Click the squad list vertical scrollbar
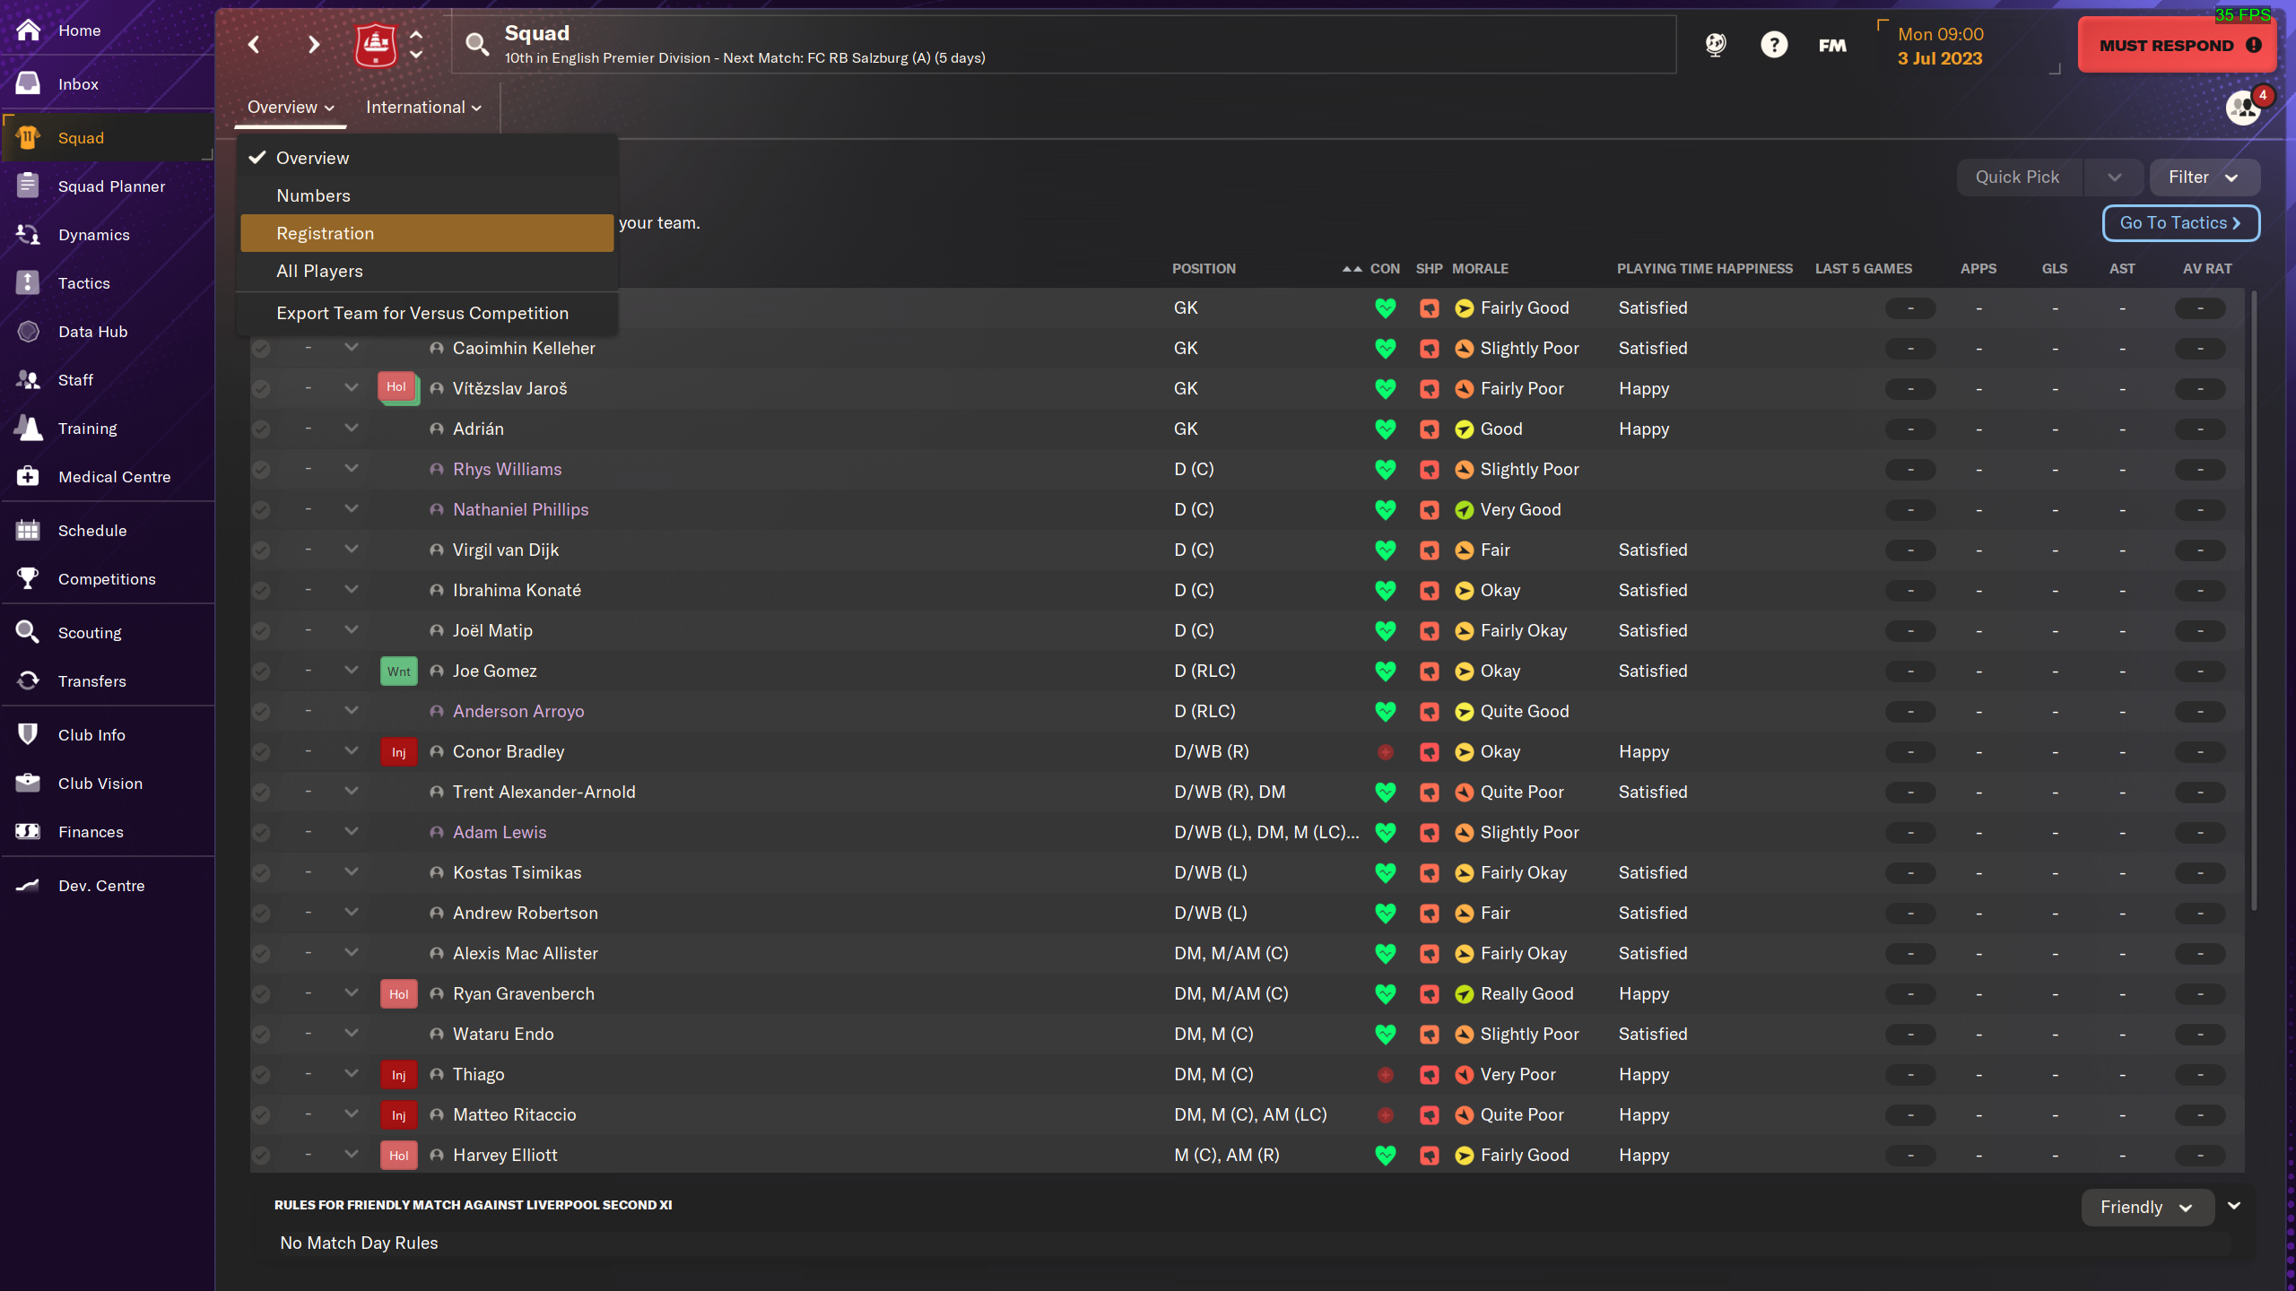This screenshot has height=1291, width=2296. [x=2254, y=601]
